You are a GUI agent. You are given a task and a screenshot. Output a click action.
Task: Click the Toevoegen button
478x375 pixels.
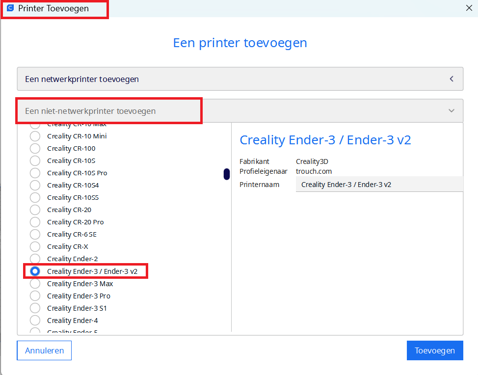434,350
